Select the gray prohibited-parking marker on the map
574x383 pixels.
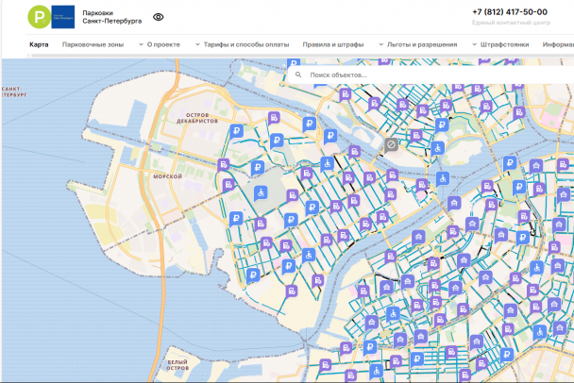(391, 145)
